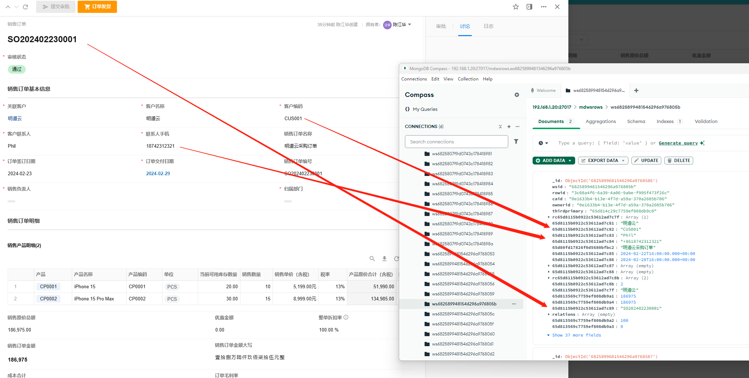Open the Collection menu
Screen dimensions: 749x378
click(x=468, y=79)
